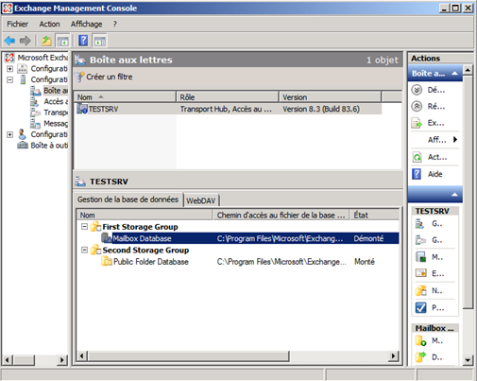
Task: Click the Up one level folder icon
Action: tap(46, 41)
